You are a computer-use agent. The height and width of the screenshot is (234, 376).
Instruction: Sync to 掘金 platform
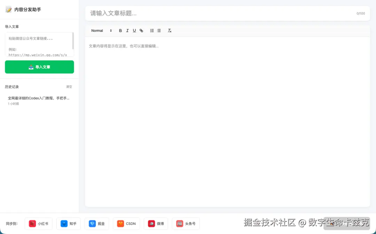point(96,224)
